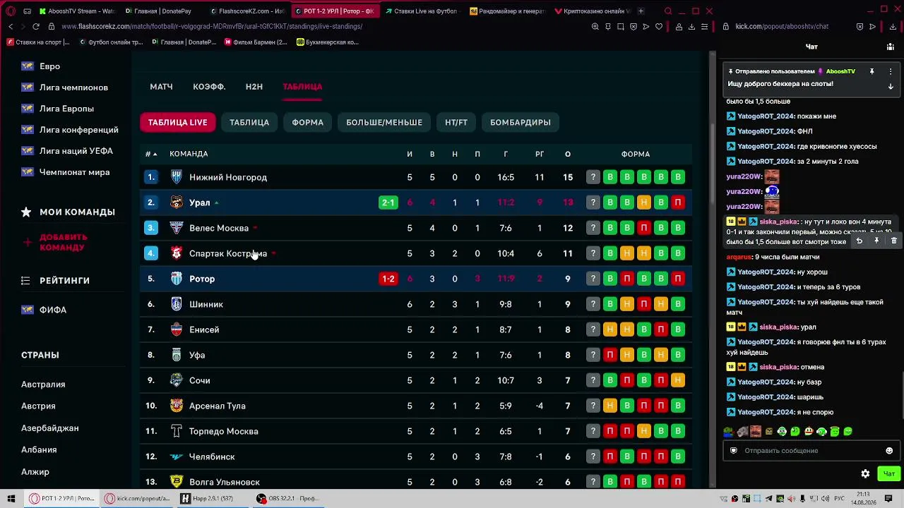Select the ФОРМА filter pill
This screenshot has height=508, width=904.
coord(308,122)
